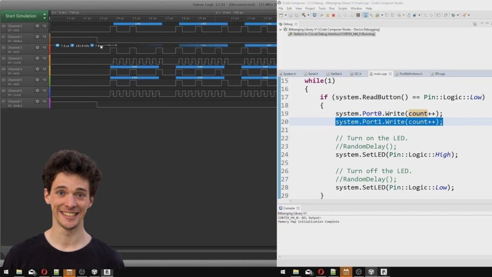Set trigger on Channel 6
The image size is (492, 277).
(x=44, y=90)
